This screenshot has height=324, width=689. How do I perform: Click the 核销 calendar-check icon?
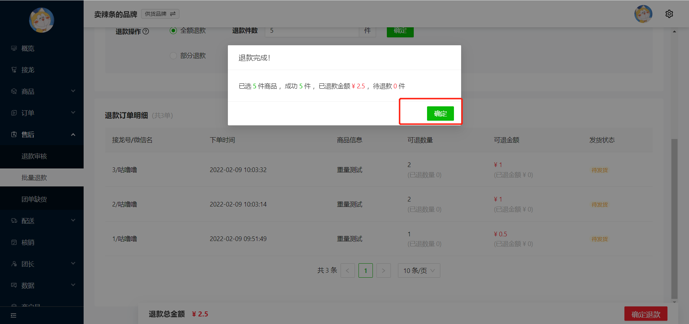point(14,242)
